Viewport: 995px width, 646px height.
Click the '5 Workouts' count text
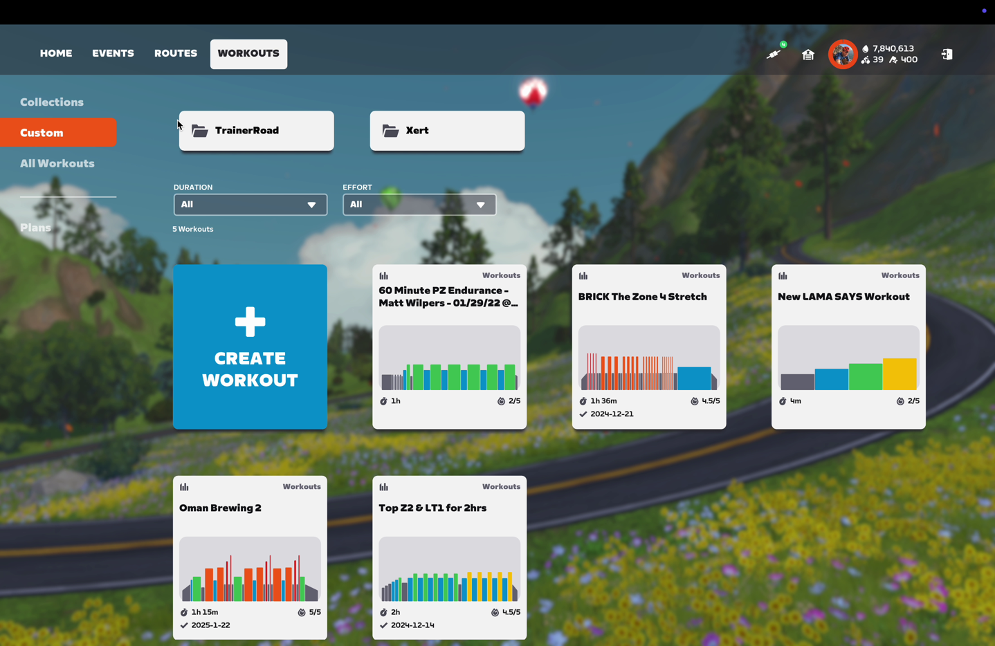pos(193,229)
